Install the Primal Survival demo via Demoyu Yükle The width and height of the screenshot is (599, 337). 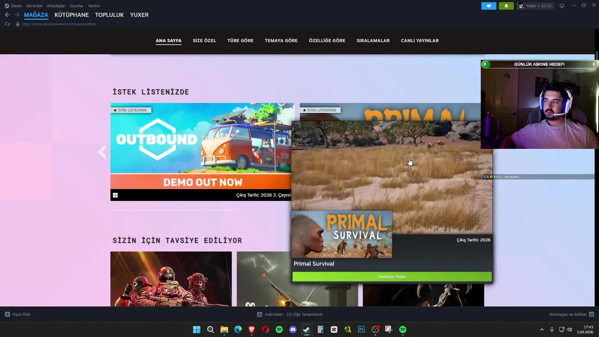[x=392, y=277]
